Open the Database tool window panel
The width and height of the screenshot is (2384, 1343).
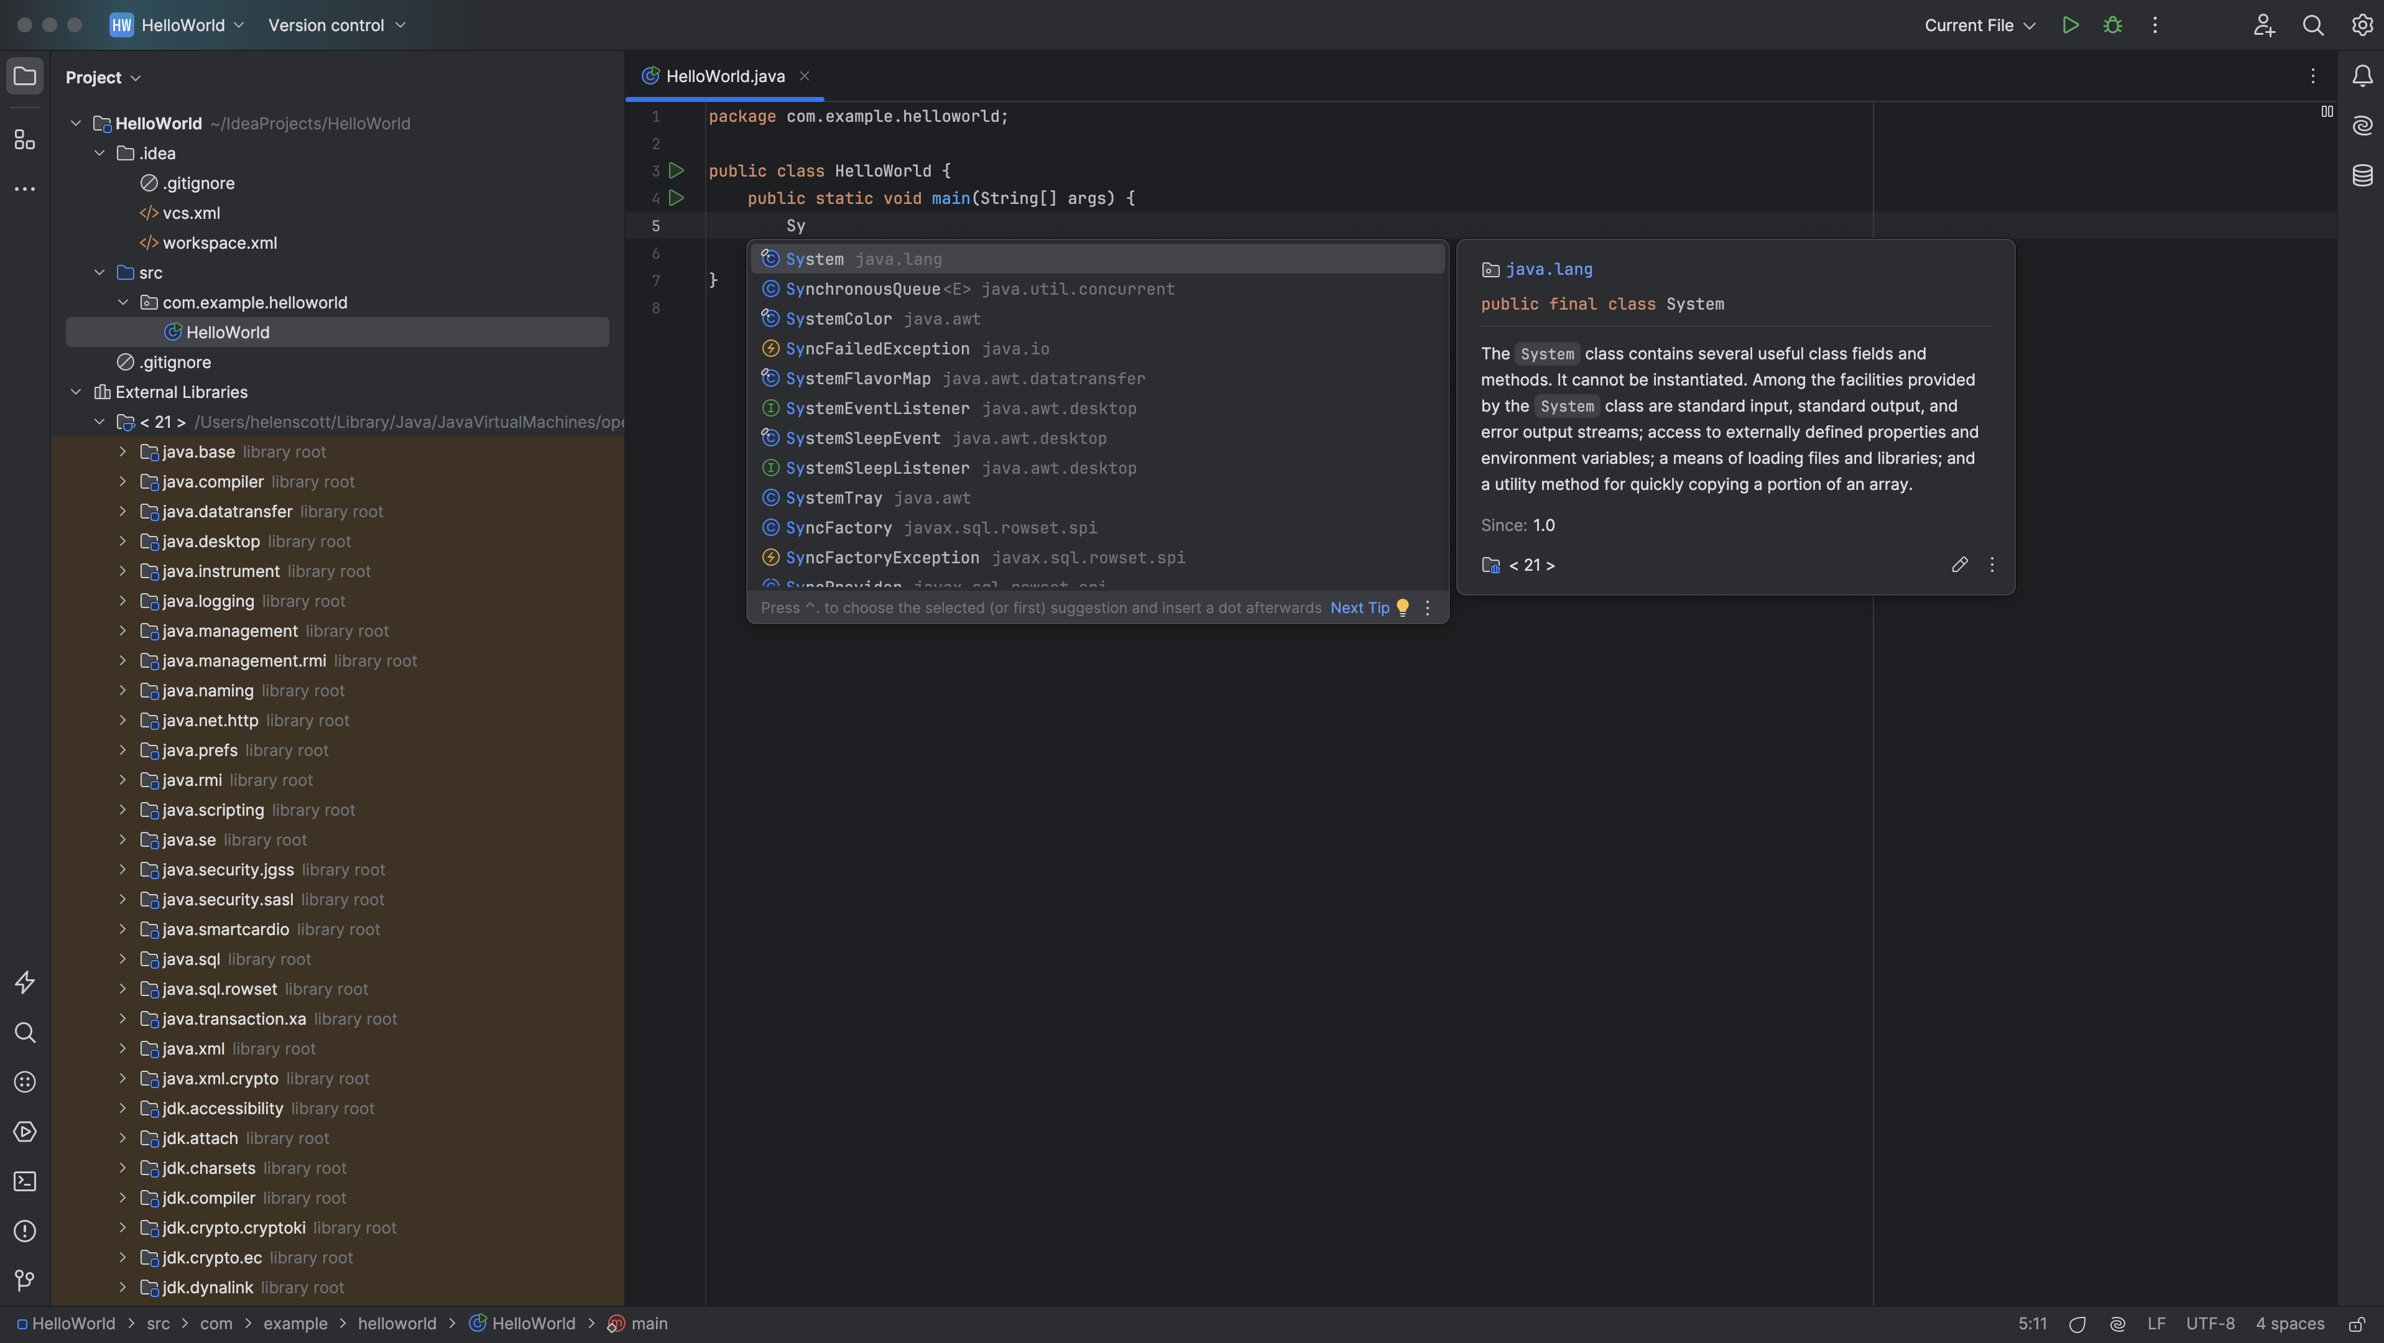coord(2363,175)
